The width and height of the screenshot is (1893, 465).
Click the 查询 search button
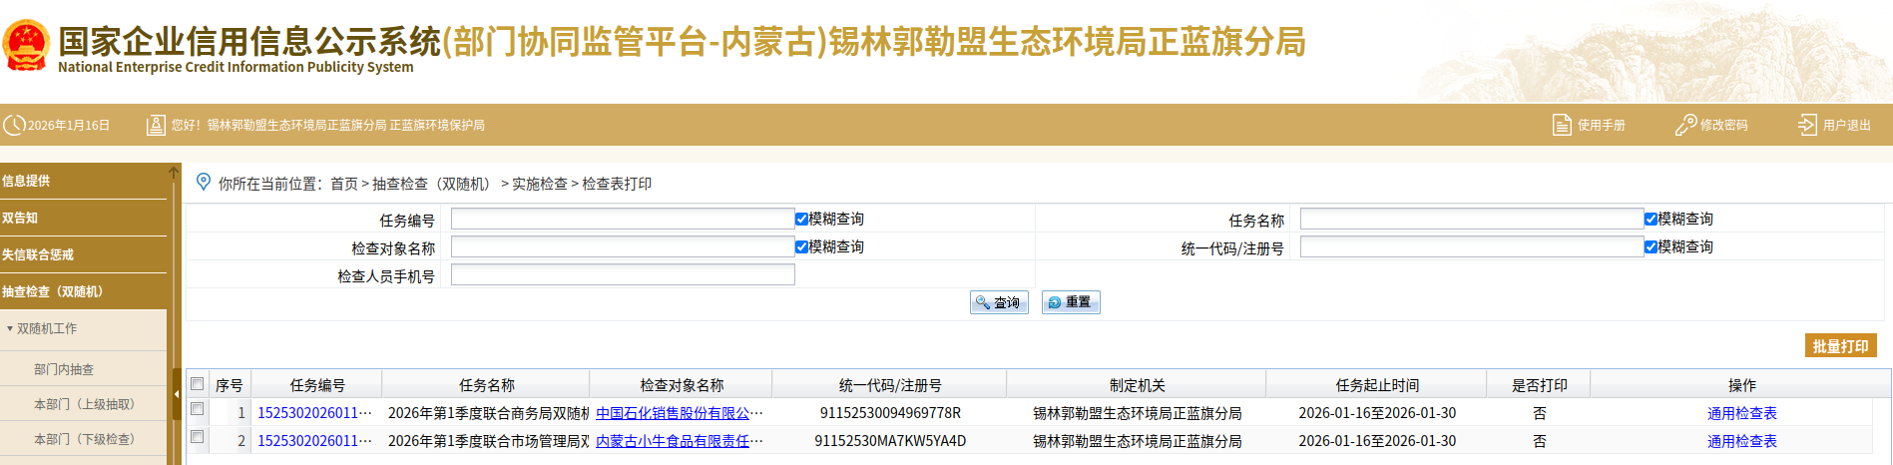[999, 302]
